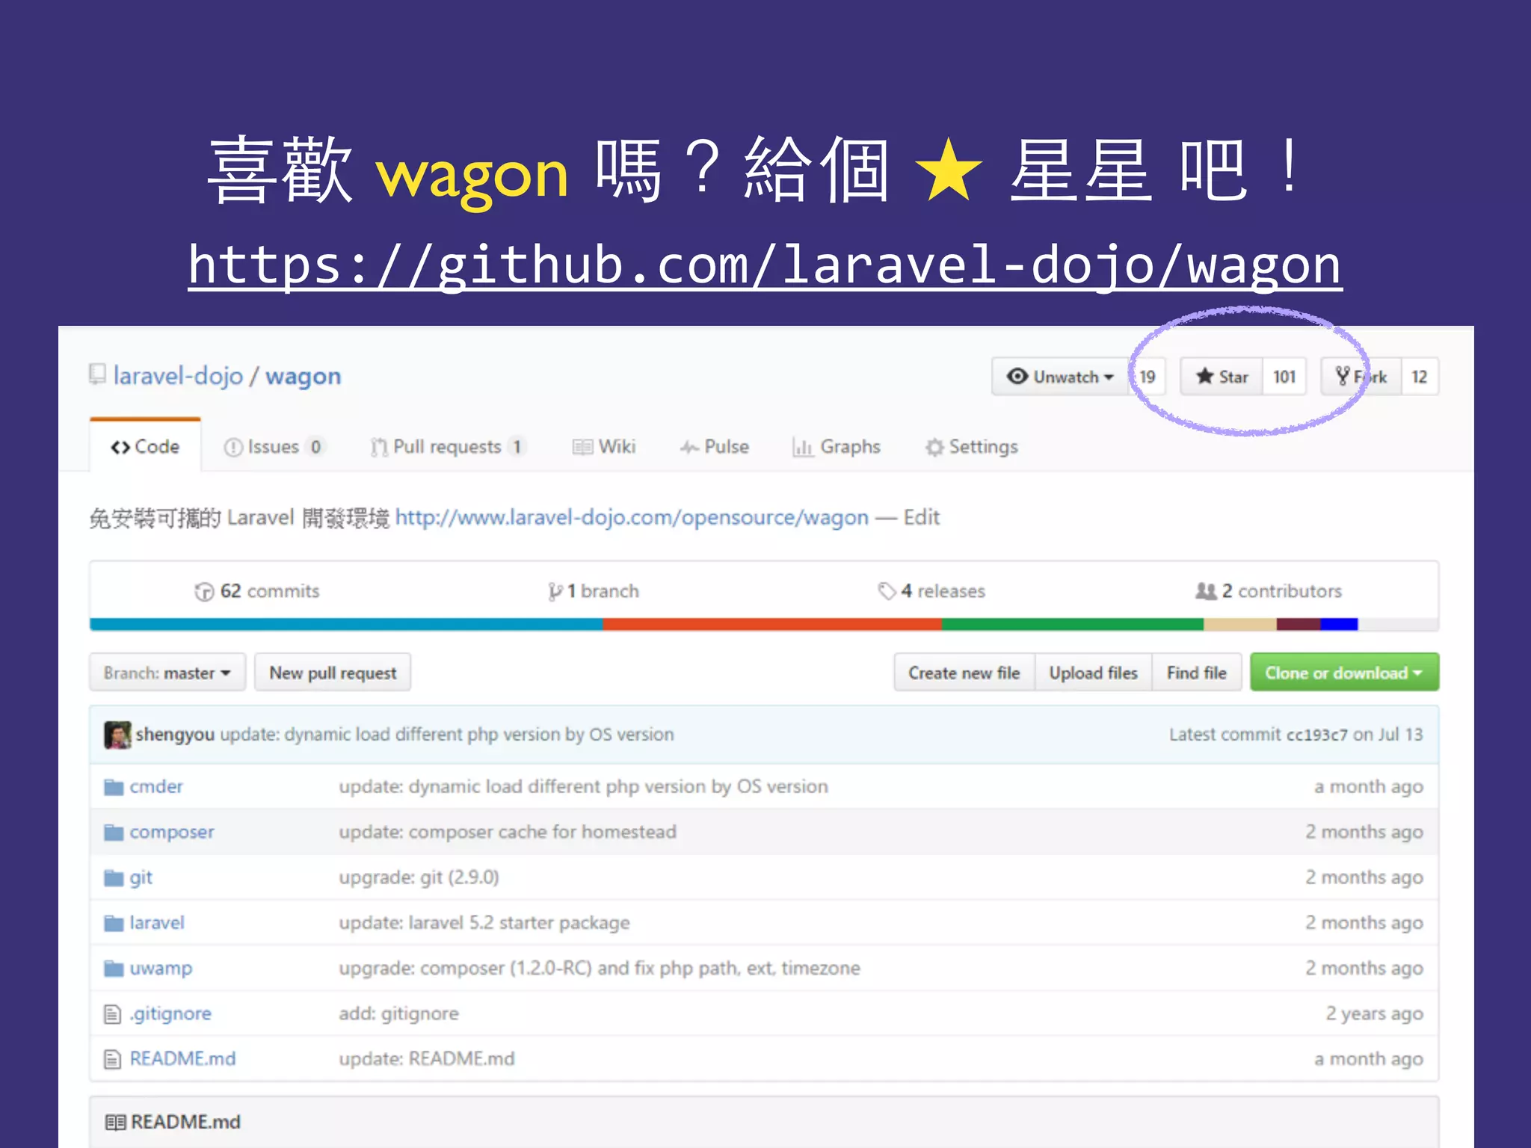The height and width of the screenshot is (1148, 1531).
Task: Click the composer folder icon
Action: (x=114, y=833)
